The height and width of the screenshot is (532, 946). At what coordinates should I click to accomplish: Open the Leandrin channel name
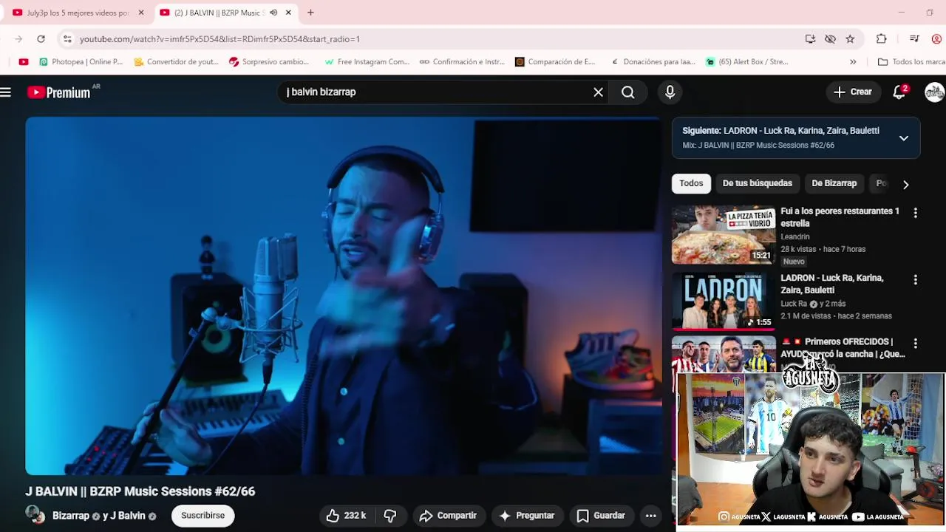click(795, 236)
